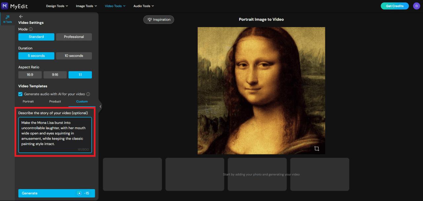
Task: Open the Design Tools dropdown
Action: click(x=57, y=6)
